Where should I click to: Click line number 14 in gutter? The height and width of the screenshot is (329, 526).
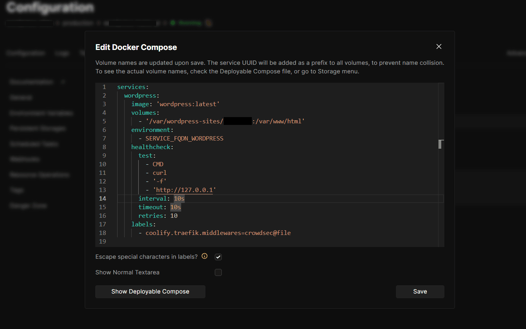[x=103, y=199]
